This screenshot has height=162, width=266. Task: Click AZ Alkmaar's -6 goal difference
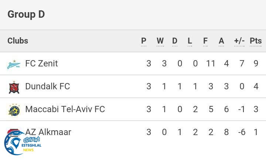tap(242, 132)
